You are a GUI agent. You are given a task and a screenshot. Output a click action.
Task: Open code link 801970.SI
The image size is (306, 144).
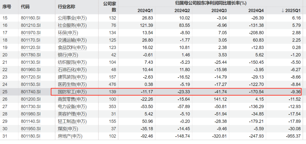tap(31, 33)
